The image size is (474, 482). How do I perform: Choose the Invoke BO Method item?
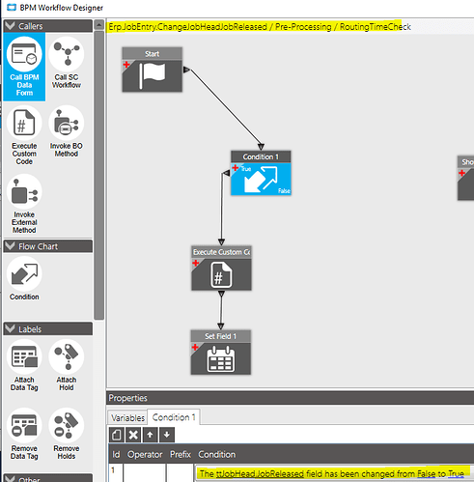(x=67, y=131)
